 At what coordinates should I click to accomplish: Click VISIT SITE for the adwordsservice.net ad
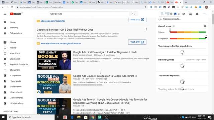(137, 42)
